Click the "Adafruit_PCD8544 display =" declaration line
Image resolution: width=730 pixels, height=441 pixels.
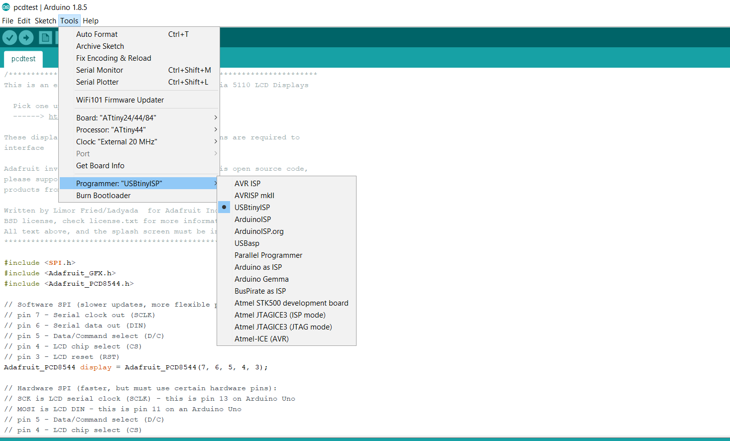click(136, 367)
